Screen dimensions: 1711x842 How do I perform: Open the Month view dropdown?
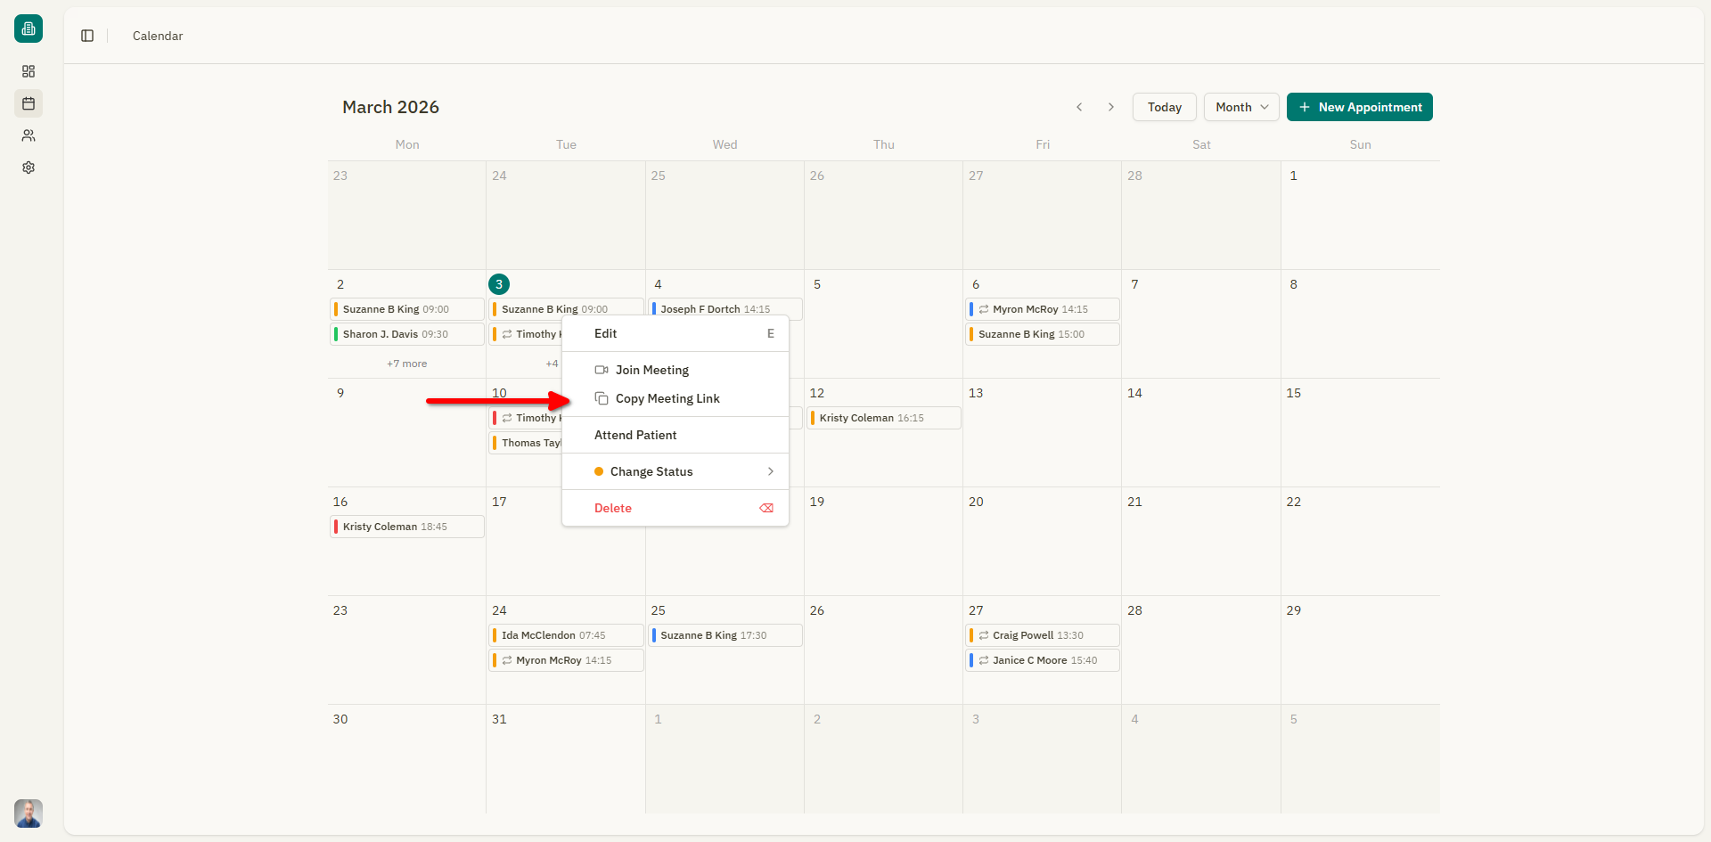tap(1240, 107)
